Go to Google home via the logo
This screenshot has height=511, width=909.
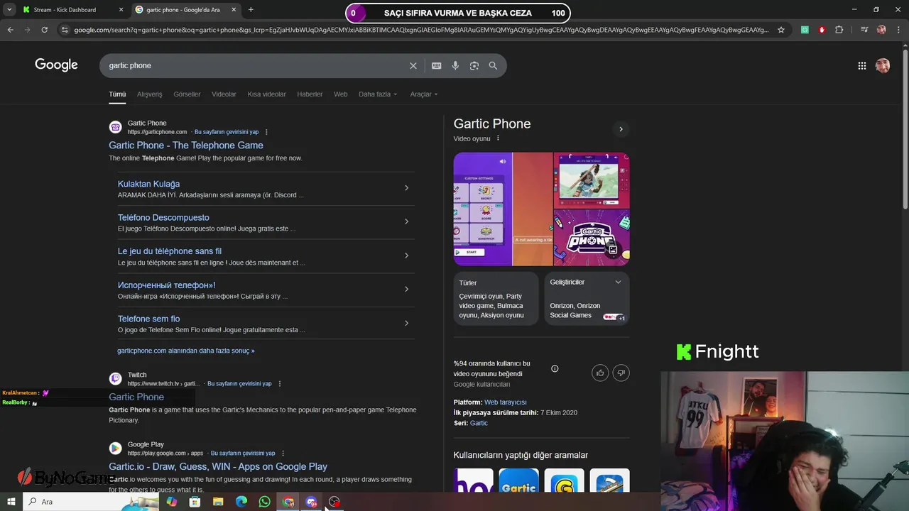coord(56,65)
